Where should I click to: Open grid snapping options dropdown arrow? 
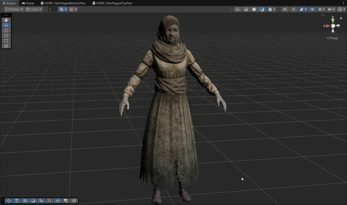[76, 9]
